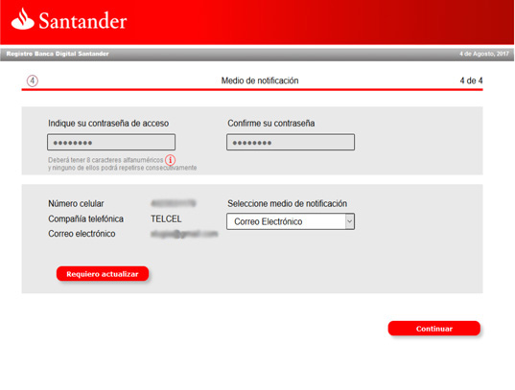Click the 4 de 4 step counter
Image resolution: width=515 pixels, height=390 pixels.
471,80
